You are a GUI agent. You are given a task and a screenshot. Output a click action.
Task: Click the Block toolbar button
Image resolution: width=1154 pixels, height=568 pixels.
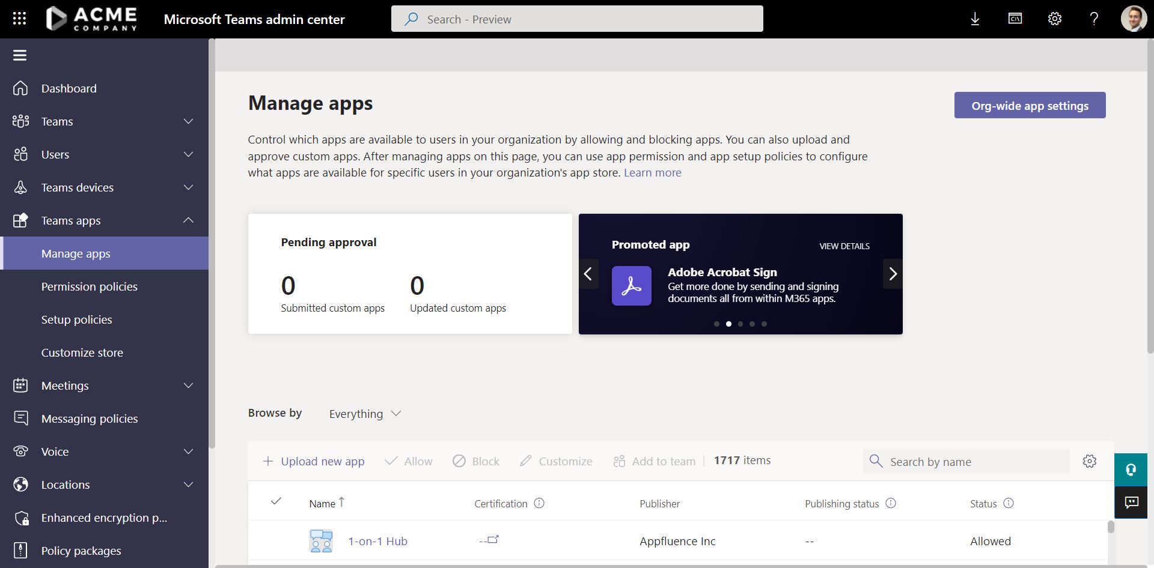coord(476,461)
